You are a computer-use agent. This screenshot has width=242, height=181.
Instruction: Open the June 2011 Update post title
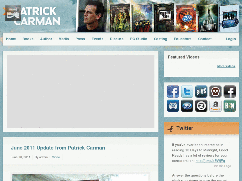coord(58,148)
